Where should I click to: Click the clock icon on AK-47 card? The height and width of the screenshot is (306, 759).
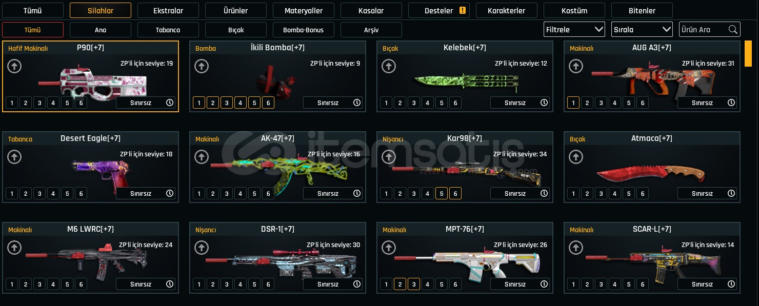357,193
